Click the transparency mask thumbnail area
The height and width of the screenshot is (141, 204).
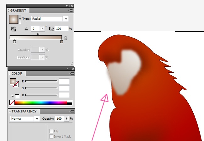tap(29, 133)
